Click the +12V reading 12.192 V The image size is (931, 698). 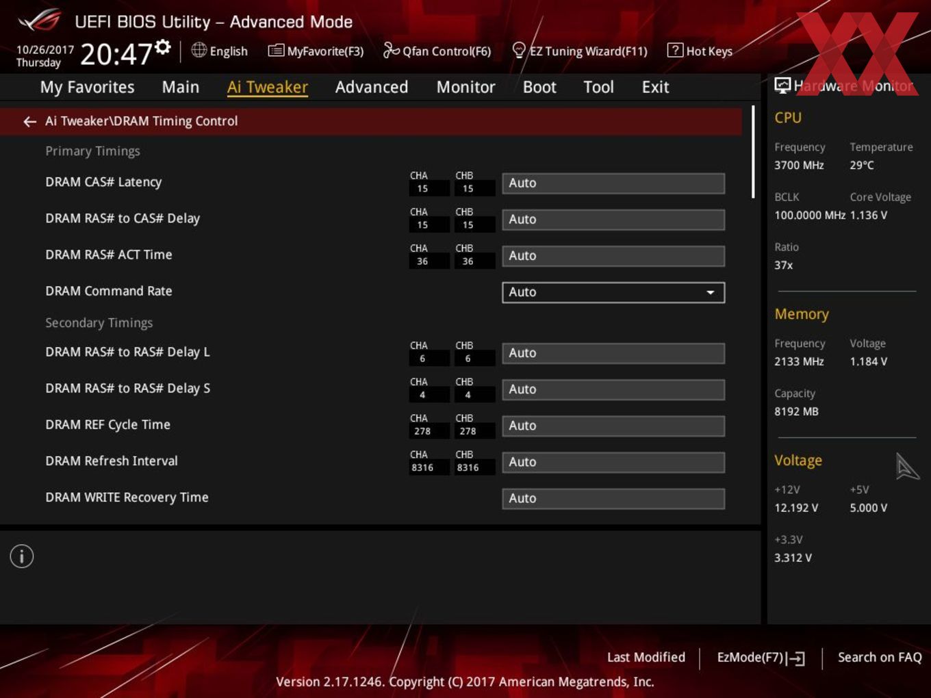tap(796, 508)
